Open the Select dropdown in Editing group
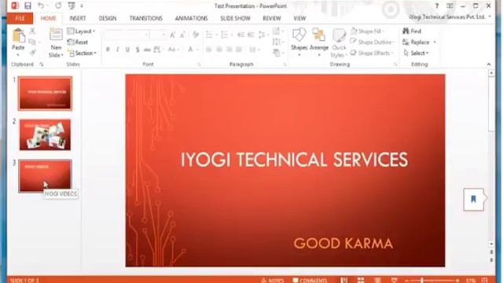The height and width of the screenshot is (283, 503). coord(416,53)
